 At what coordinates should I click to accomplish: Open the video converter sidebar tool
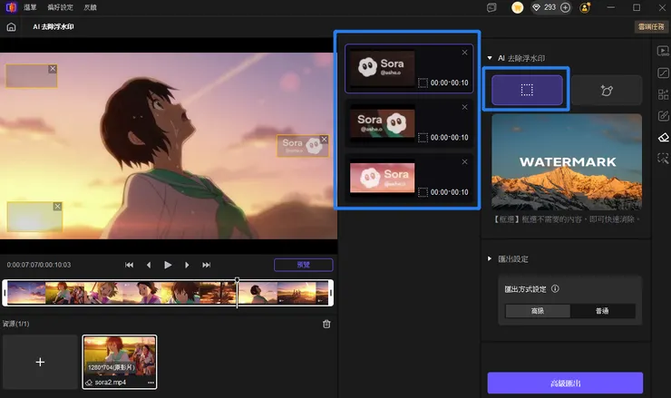click(663, 52)
